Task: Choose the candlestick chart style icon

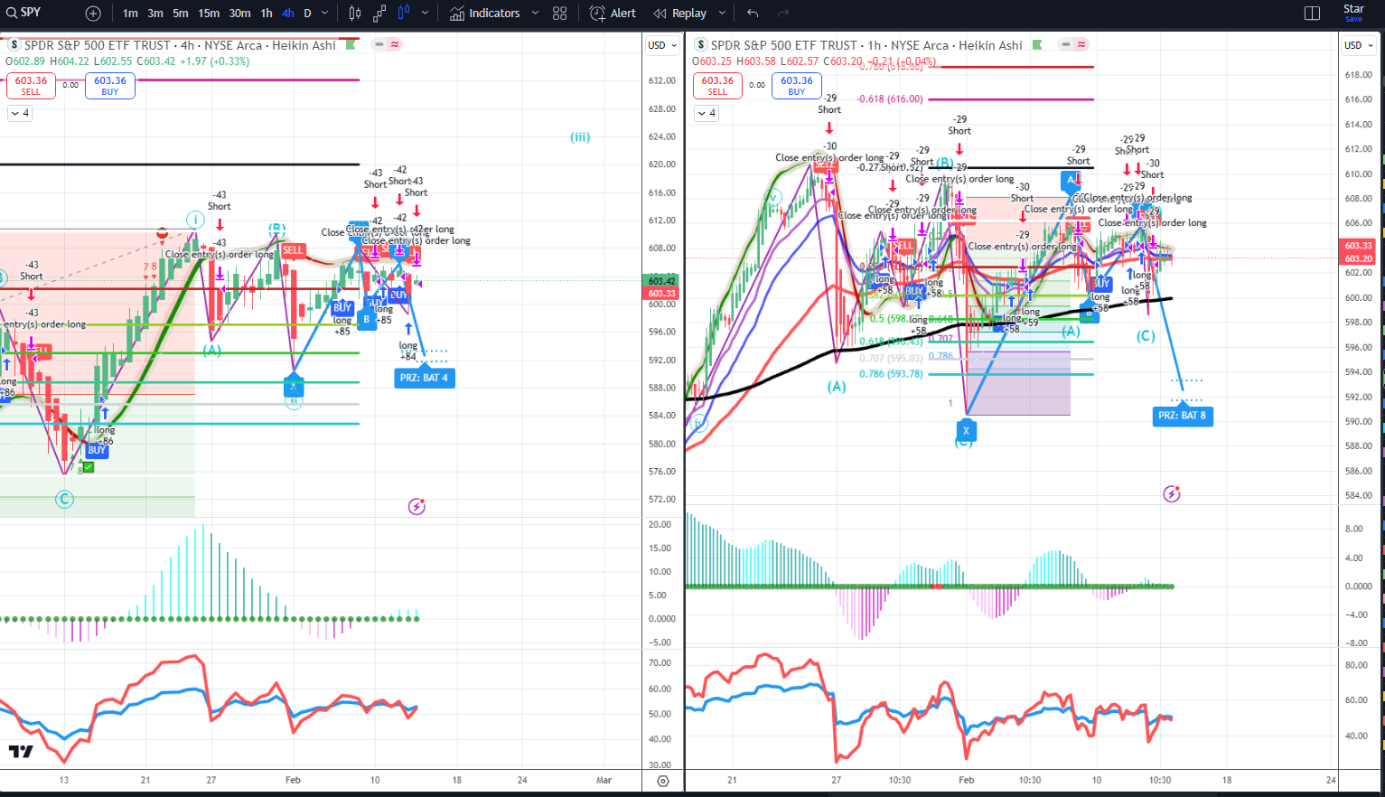Action: pyautogui.click(x=355, y=14)
